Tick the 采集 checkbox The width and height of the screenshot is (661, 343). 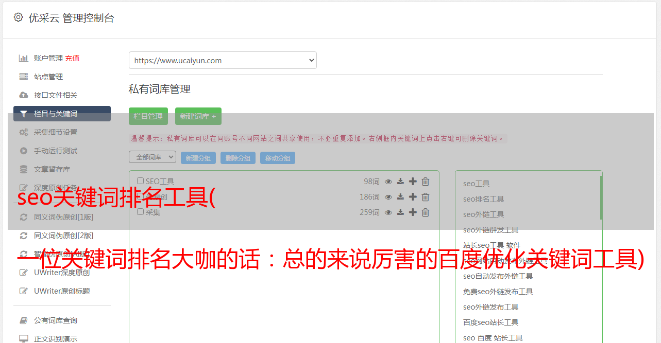tap(140, 212)
